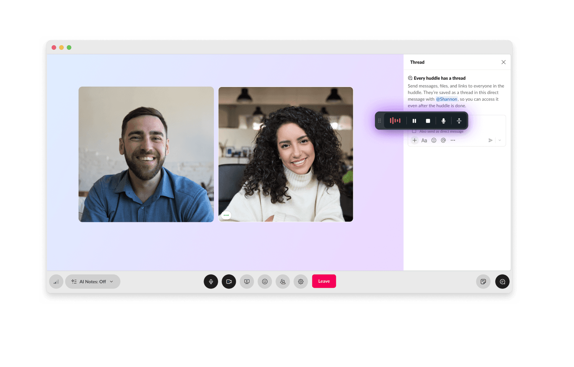The width and height of the screenshot is (574, 367).
Task: Check the connection signal strength icon
Action: (56, 282)
